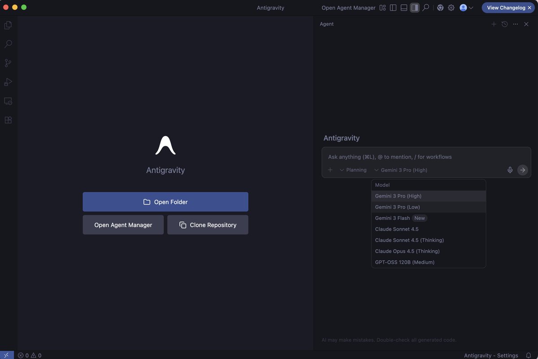Viewport: 538px width, 359px height.
Task: Select Claude Sonnet 4.5 (Thinking) model
Action: point(429,240)
